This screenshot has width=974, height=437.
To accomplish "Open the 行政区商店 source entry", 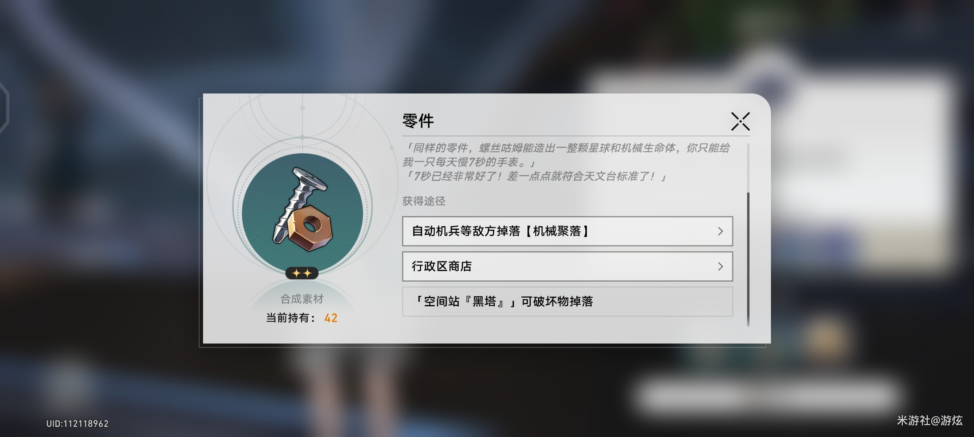I will pyautogui.click(x=567, y=266).
